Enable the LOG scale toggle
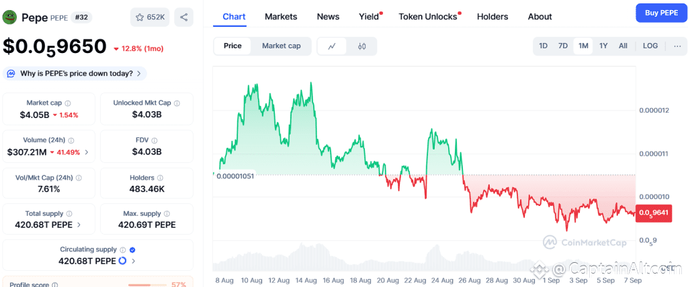Image resolution: width=688 pixels, height=287 pixels. tap(650, 46)
